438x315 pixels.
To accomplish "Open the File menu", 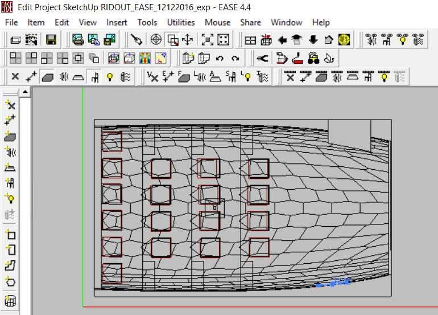I will (x=11, y=22).
